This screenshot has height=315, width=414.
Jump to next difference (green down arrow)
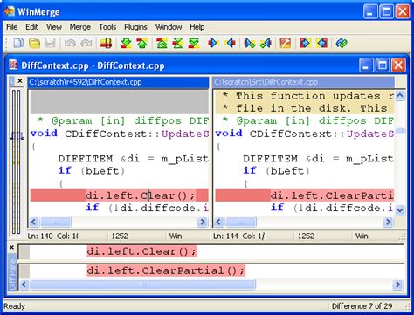tap(126, 44)
